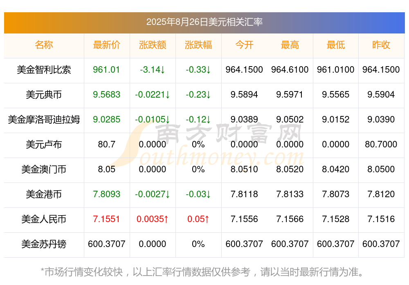The image size is (409, 285).
Task: Click highest value 964.6100
Action: click(x=290, y=70)
